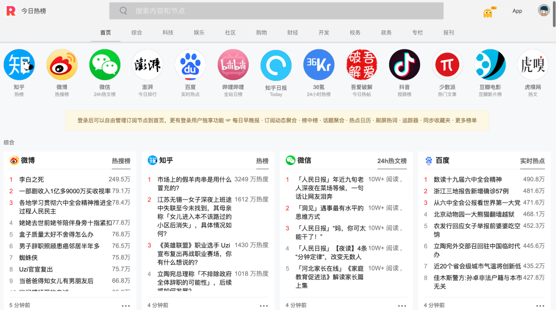Open Baidu topic 北京动物园一大熊猫翻墙越狱
The width and height of the screenshot is (556, 310).
(x=474, y=214)
